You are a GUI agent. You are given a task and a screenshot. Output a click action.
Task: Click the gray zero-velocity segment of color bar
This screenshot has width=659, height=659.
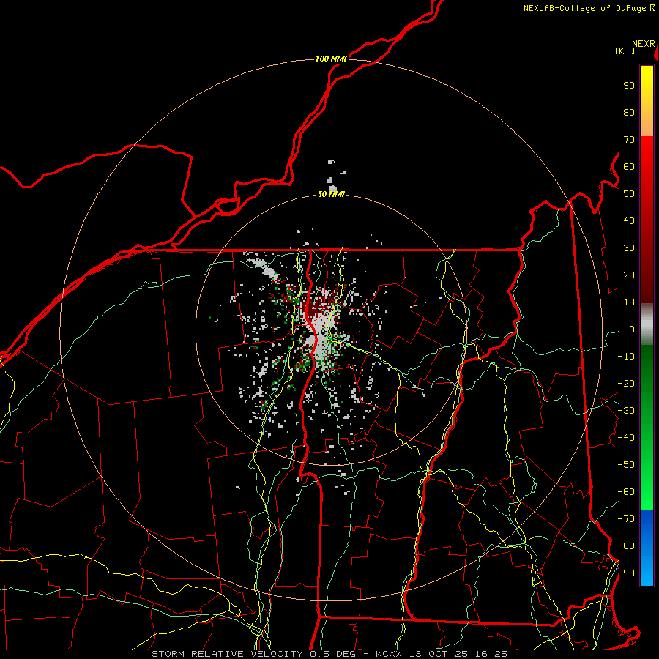[647, 324]
